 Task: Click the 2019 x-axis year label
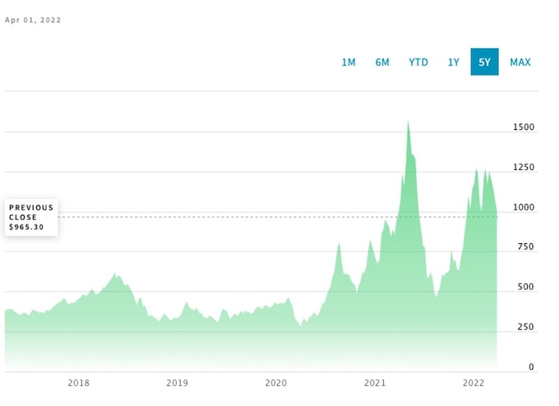point(177,382)
